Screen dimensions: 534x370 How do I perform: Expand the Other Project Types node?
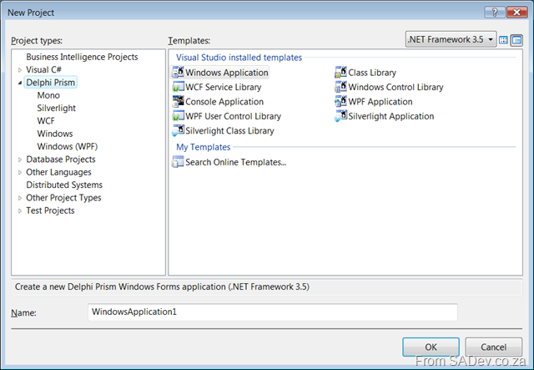pos(20,198)
